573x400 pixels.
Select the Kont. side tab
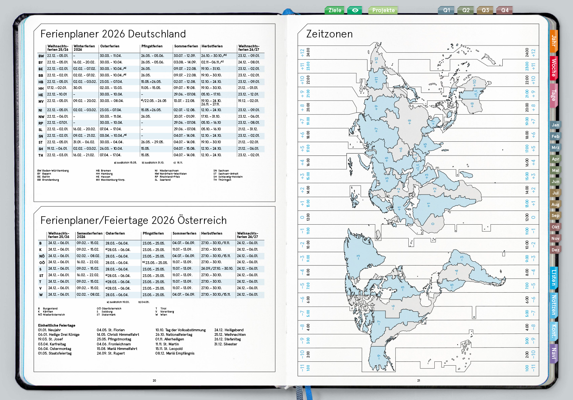tap(554, 331)
